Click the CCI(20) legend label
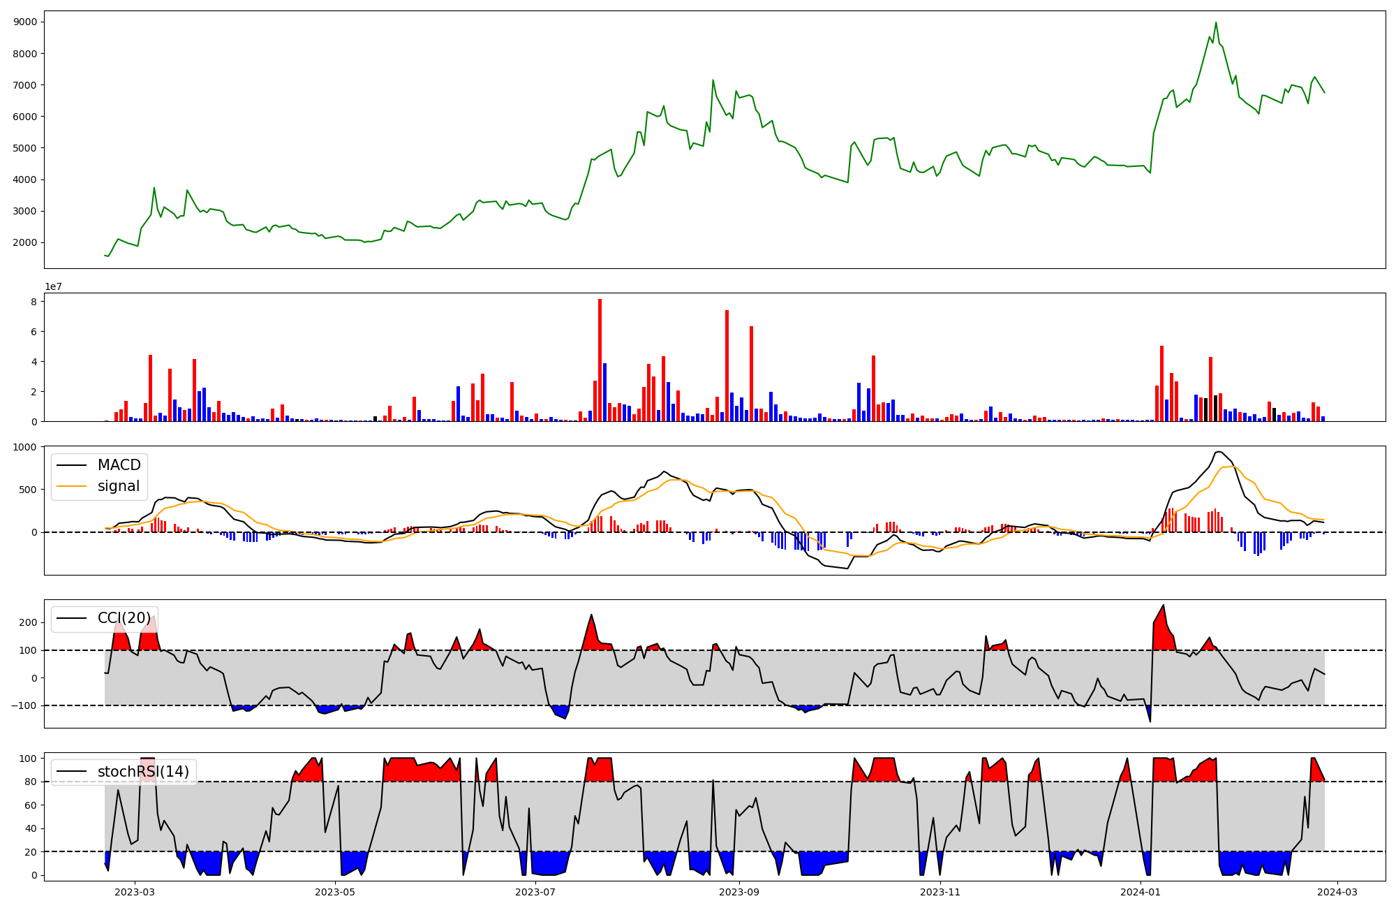Screen dimensions: 1396x908 (124, 618)
